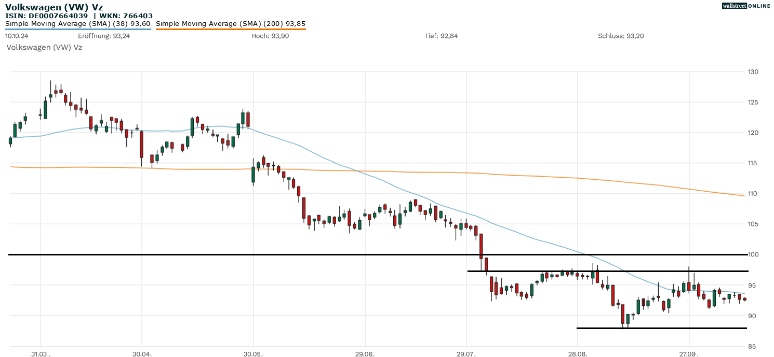Toggle the SMA (38) legend entry
The height and width of the screenshot is (357, 774).
click(78, 23)
